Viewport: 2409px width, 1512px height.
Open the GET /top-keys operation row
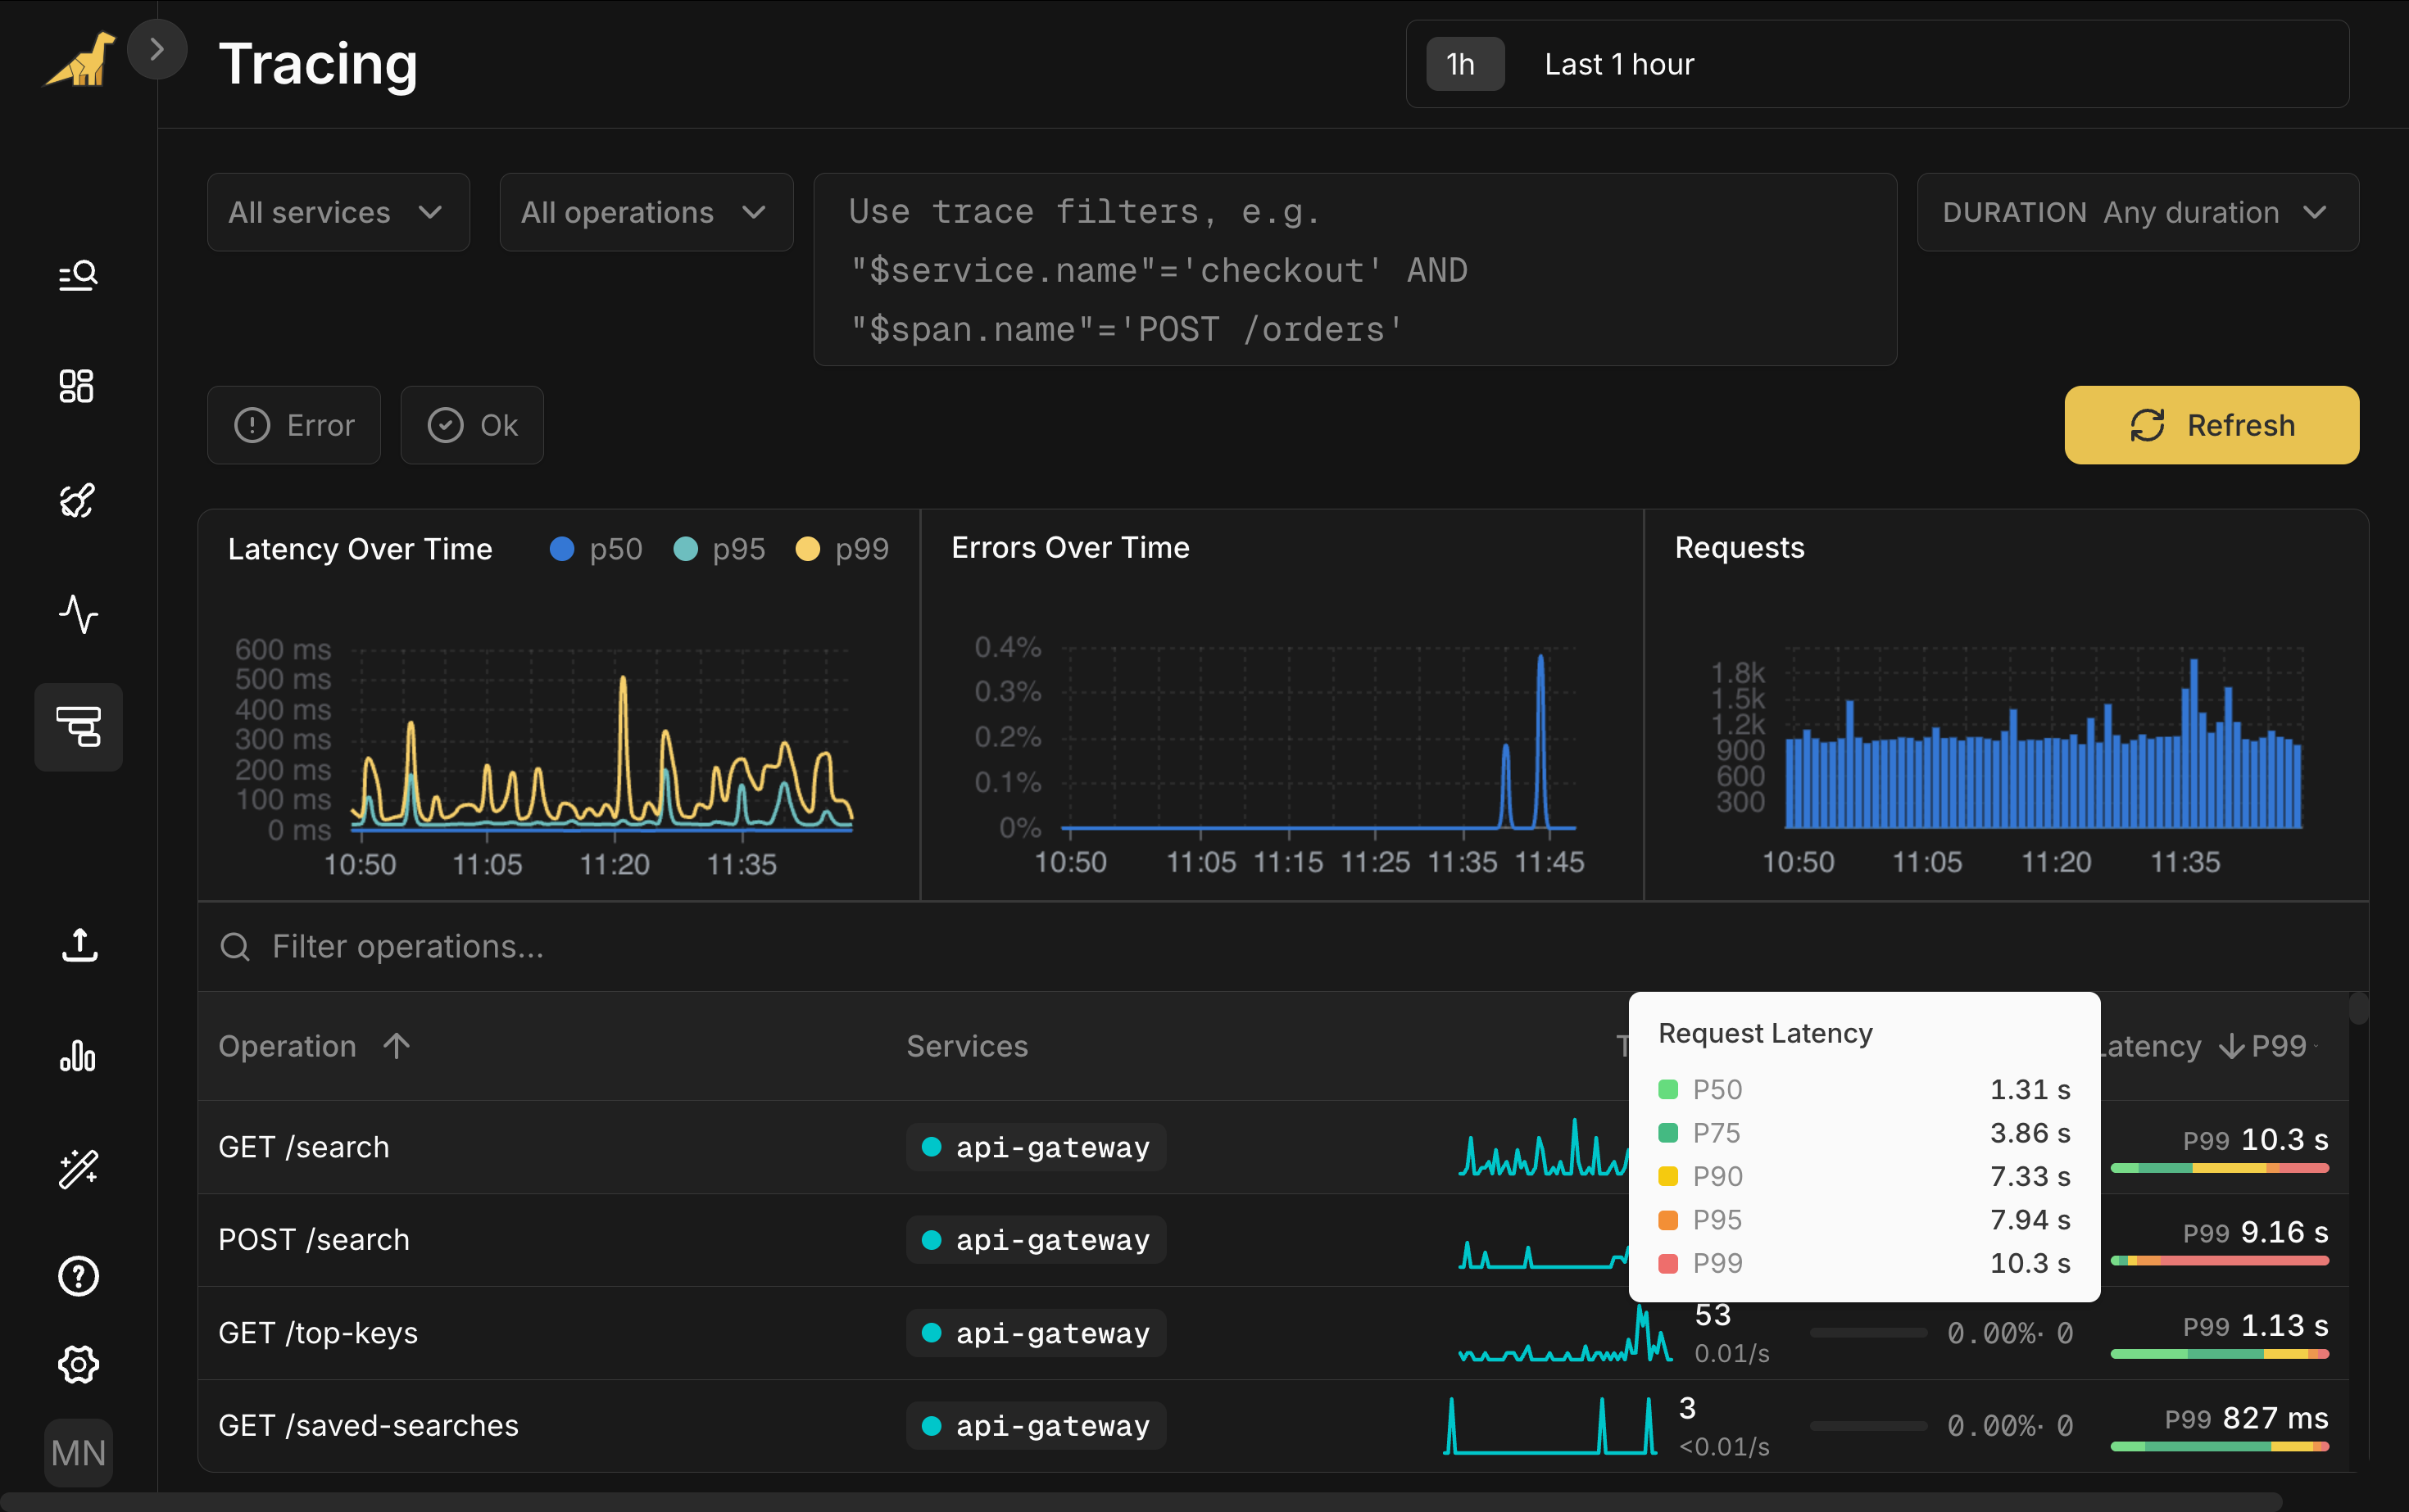click(x=1273, y=1333)
